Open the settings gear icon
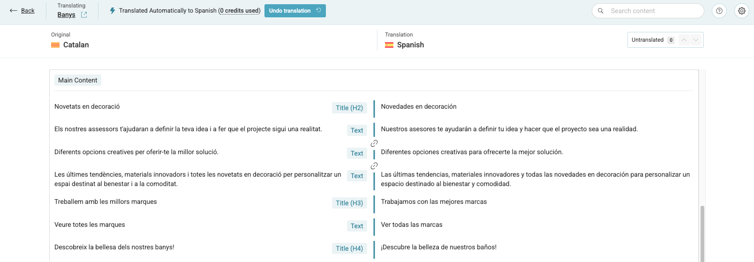The height and width of the screenshot is (262, 754). coord(742,11)
